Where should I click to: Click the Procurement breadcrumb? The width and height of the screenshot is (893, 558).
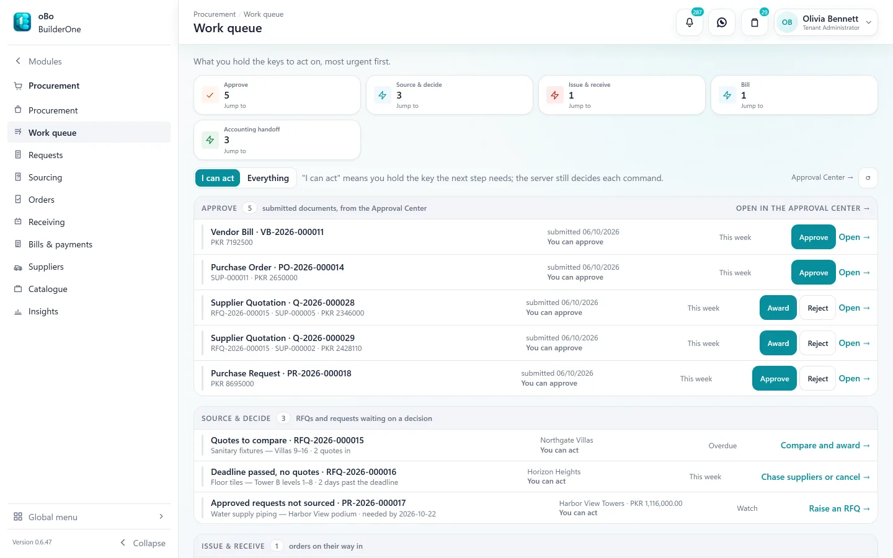tap(215, 14)
